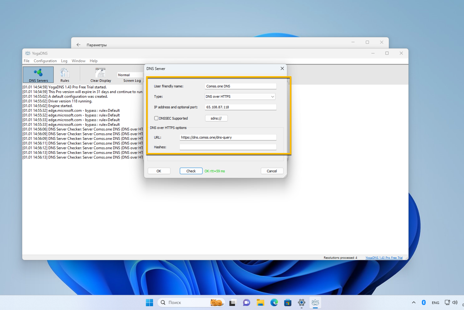Click the Normal log level box
The height and width of the screenshot is (310, 464).
pyautogui.click(x=130, y=75)
